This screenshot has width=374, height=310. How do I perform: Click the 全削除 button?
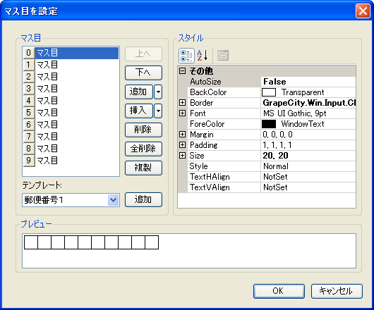pos(143,149)
